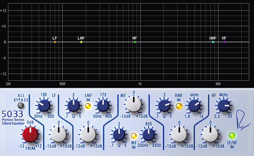This screenshot has height=156, width=254.
Task: Click the cyan HMF node on graph
Action: [x=213, y=42]
